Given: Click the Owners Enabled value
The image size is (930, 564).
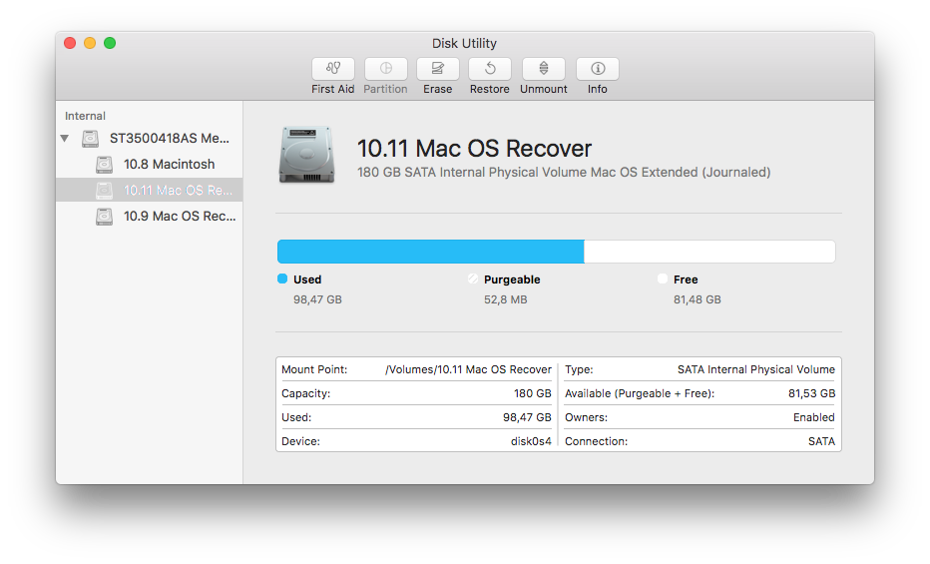Looking at the screenshot, I should 814,417.
